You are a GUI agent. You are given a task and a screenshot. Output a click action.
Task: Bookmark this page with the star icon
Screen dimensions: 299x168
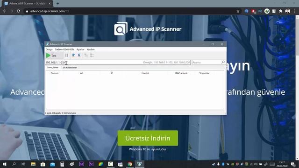click(238, 11)
